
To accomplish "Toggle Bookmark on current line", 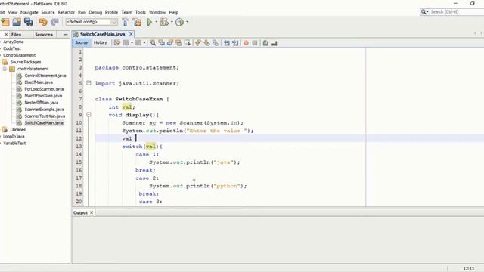I will 216,43.
